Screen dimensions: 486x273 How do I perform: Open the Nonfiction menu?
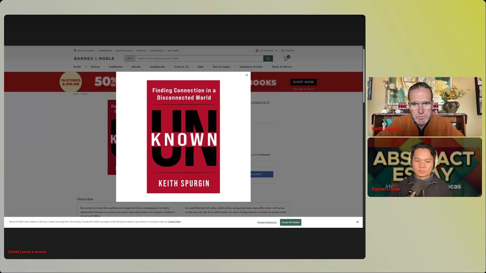(115, 67)
